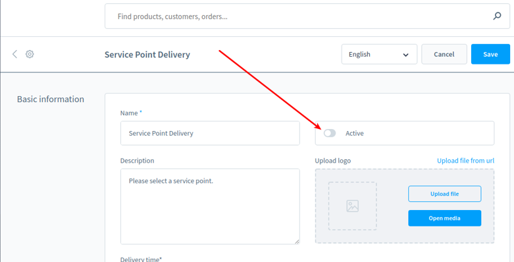Focus the Find products, customers, orders search bar
The width and height of the screenshot is (514, 262).
(x=307, y=16)
